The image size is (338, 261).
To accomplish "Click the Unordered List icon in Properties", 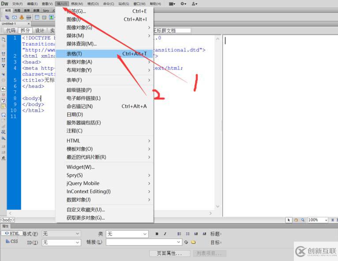I will coord(179,234).
